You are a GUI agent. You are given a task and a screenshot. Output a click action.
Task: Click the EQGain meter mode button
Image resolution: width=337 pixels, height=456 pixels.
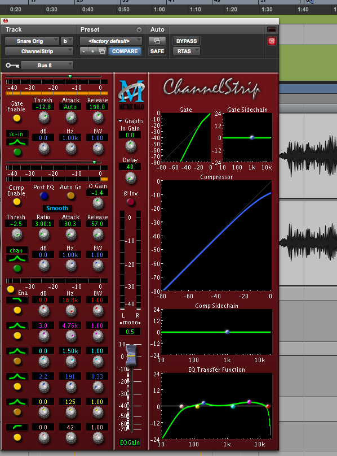[130, 442]
